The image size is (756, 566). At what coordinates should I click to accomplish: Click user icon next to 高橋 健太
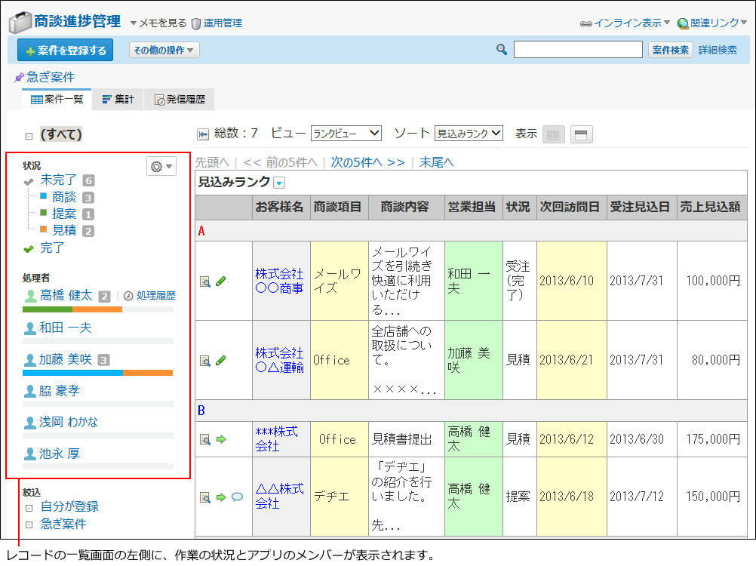click(x=30, y=296)
